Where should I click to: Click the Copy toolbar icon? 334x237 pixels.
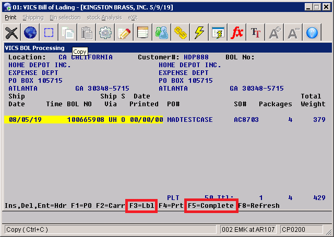click(68, 33)
